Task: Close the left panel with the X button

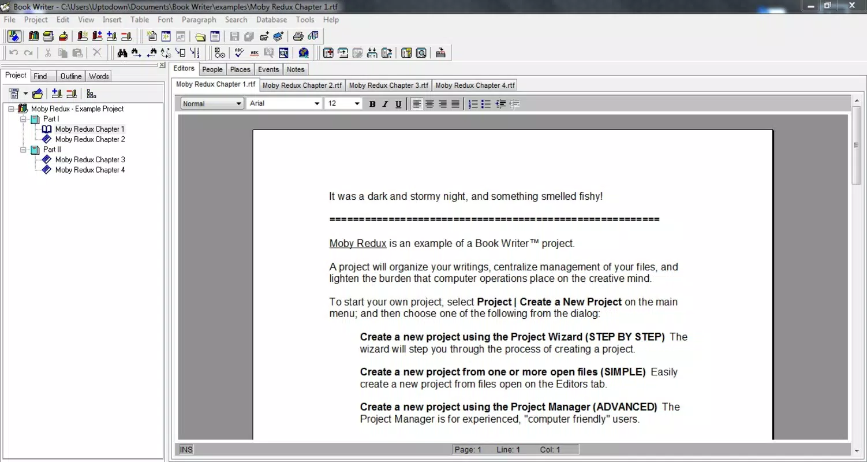Action: 162,65
